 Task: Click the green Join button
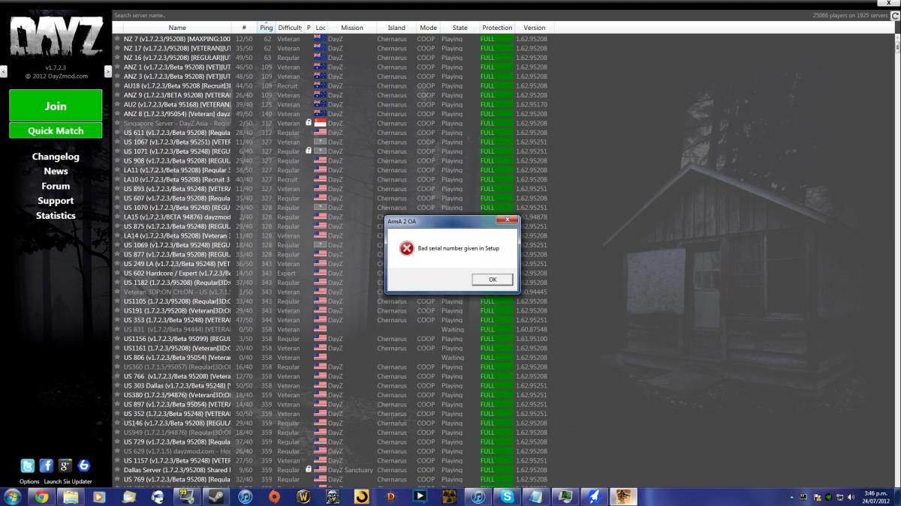click(x=56, y=106)
